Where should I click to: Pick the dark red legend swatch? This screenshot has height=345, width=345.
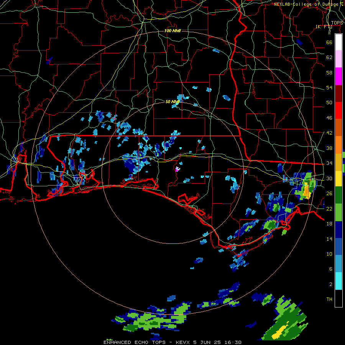pos(338,94)
